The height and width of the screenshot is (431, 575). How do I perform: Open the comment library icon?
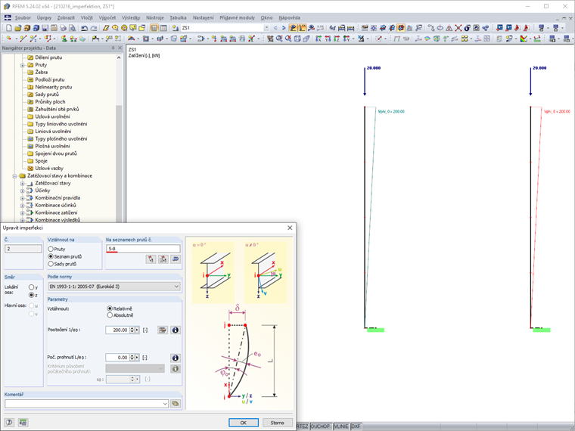point(176,404)
